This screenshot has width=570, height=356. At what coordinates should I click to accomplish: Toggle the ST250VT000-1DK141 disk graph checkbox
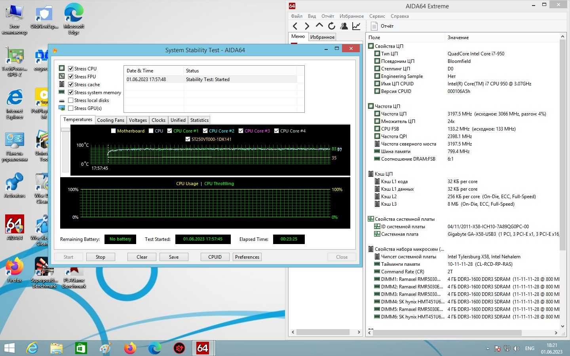tap(188, 139)
